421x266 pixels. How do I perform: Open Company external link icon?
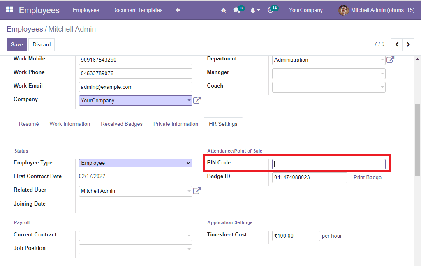click(x=197, y=100)
